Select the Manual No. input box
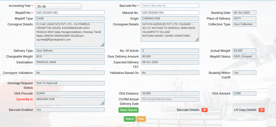The image size is (276, 127). (170, 13)
